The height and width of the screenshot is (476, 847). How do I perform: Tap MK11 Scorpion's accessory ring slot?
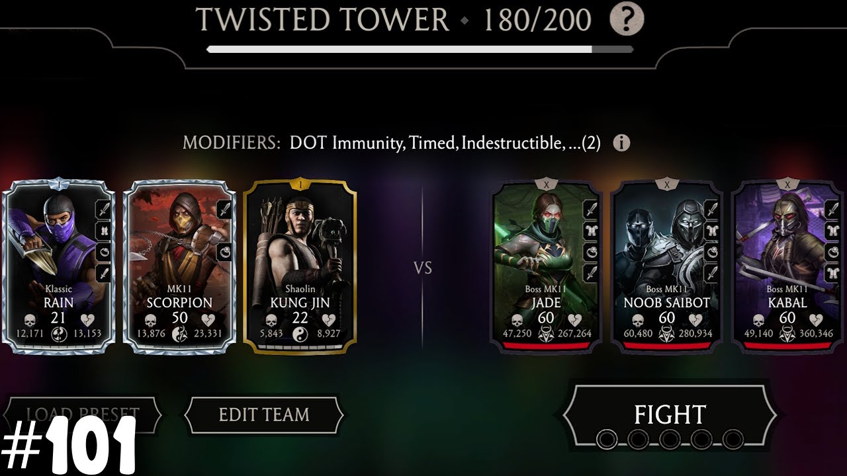224,251
